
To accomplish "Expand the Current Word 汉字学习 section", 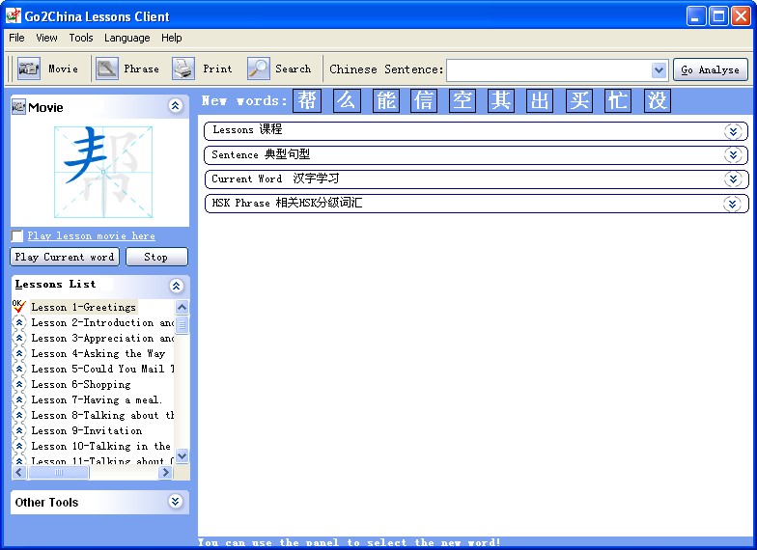I will click(x=733, y=179).
